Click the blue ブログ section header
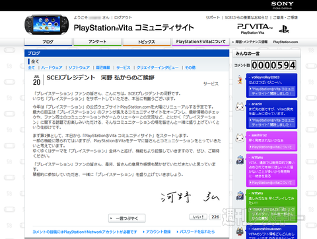Viewport: 317px width, 239px height. click(127, 53)
